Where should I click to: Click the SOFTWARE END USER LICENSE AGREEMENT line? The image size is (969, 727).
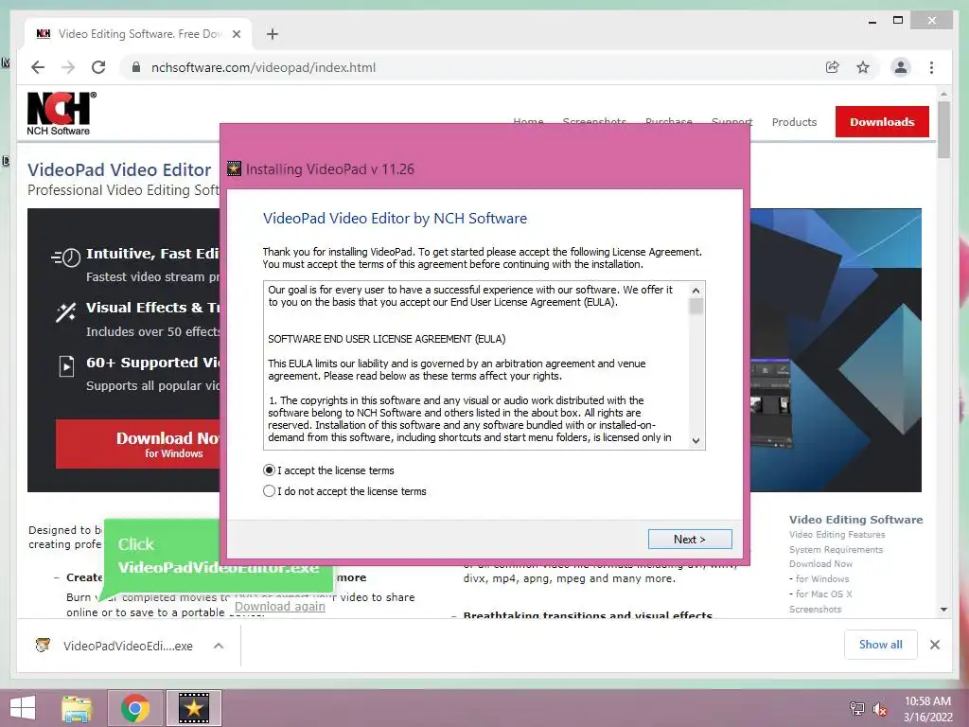(387, 339)
